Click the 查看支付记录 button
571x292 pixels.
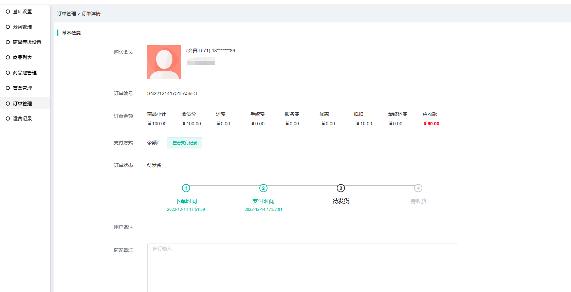tap(184, 143)
